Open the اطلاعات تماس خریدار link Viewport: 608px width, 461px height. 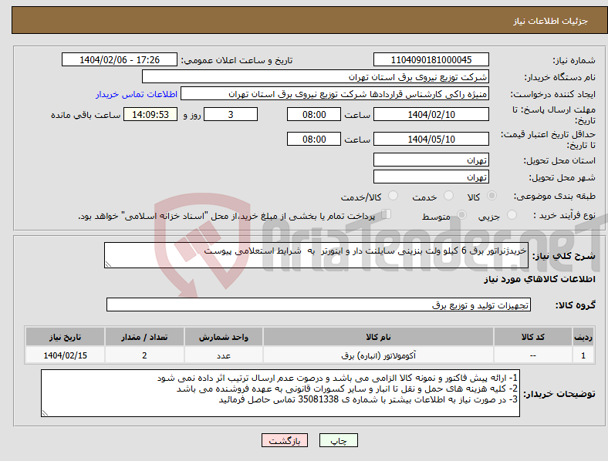point(137,94)
